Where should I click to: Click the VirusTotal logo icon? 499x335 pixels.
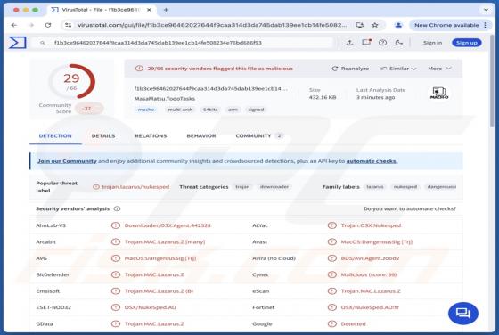(17, 43)
